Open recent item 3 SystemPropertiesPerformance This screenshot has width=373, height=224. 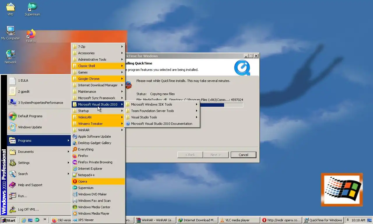[39, 103]
